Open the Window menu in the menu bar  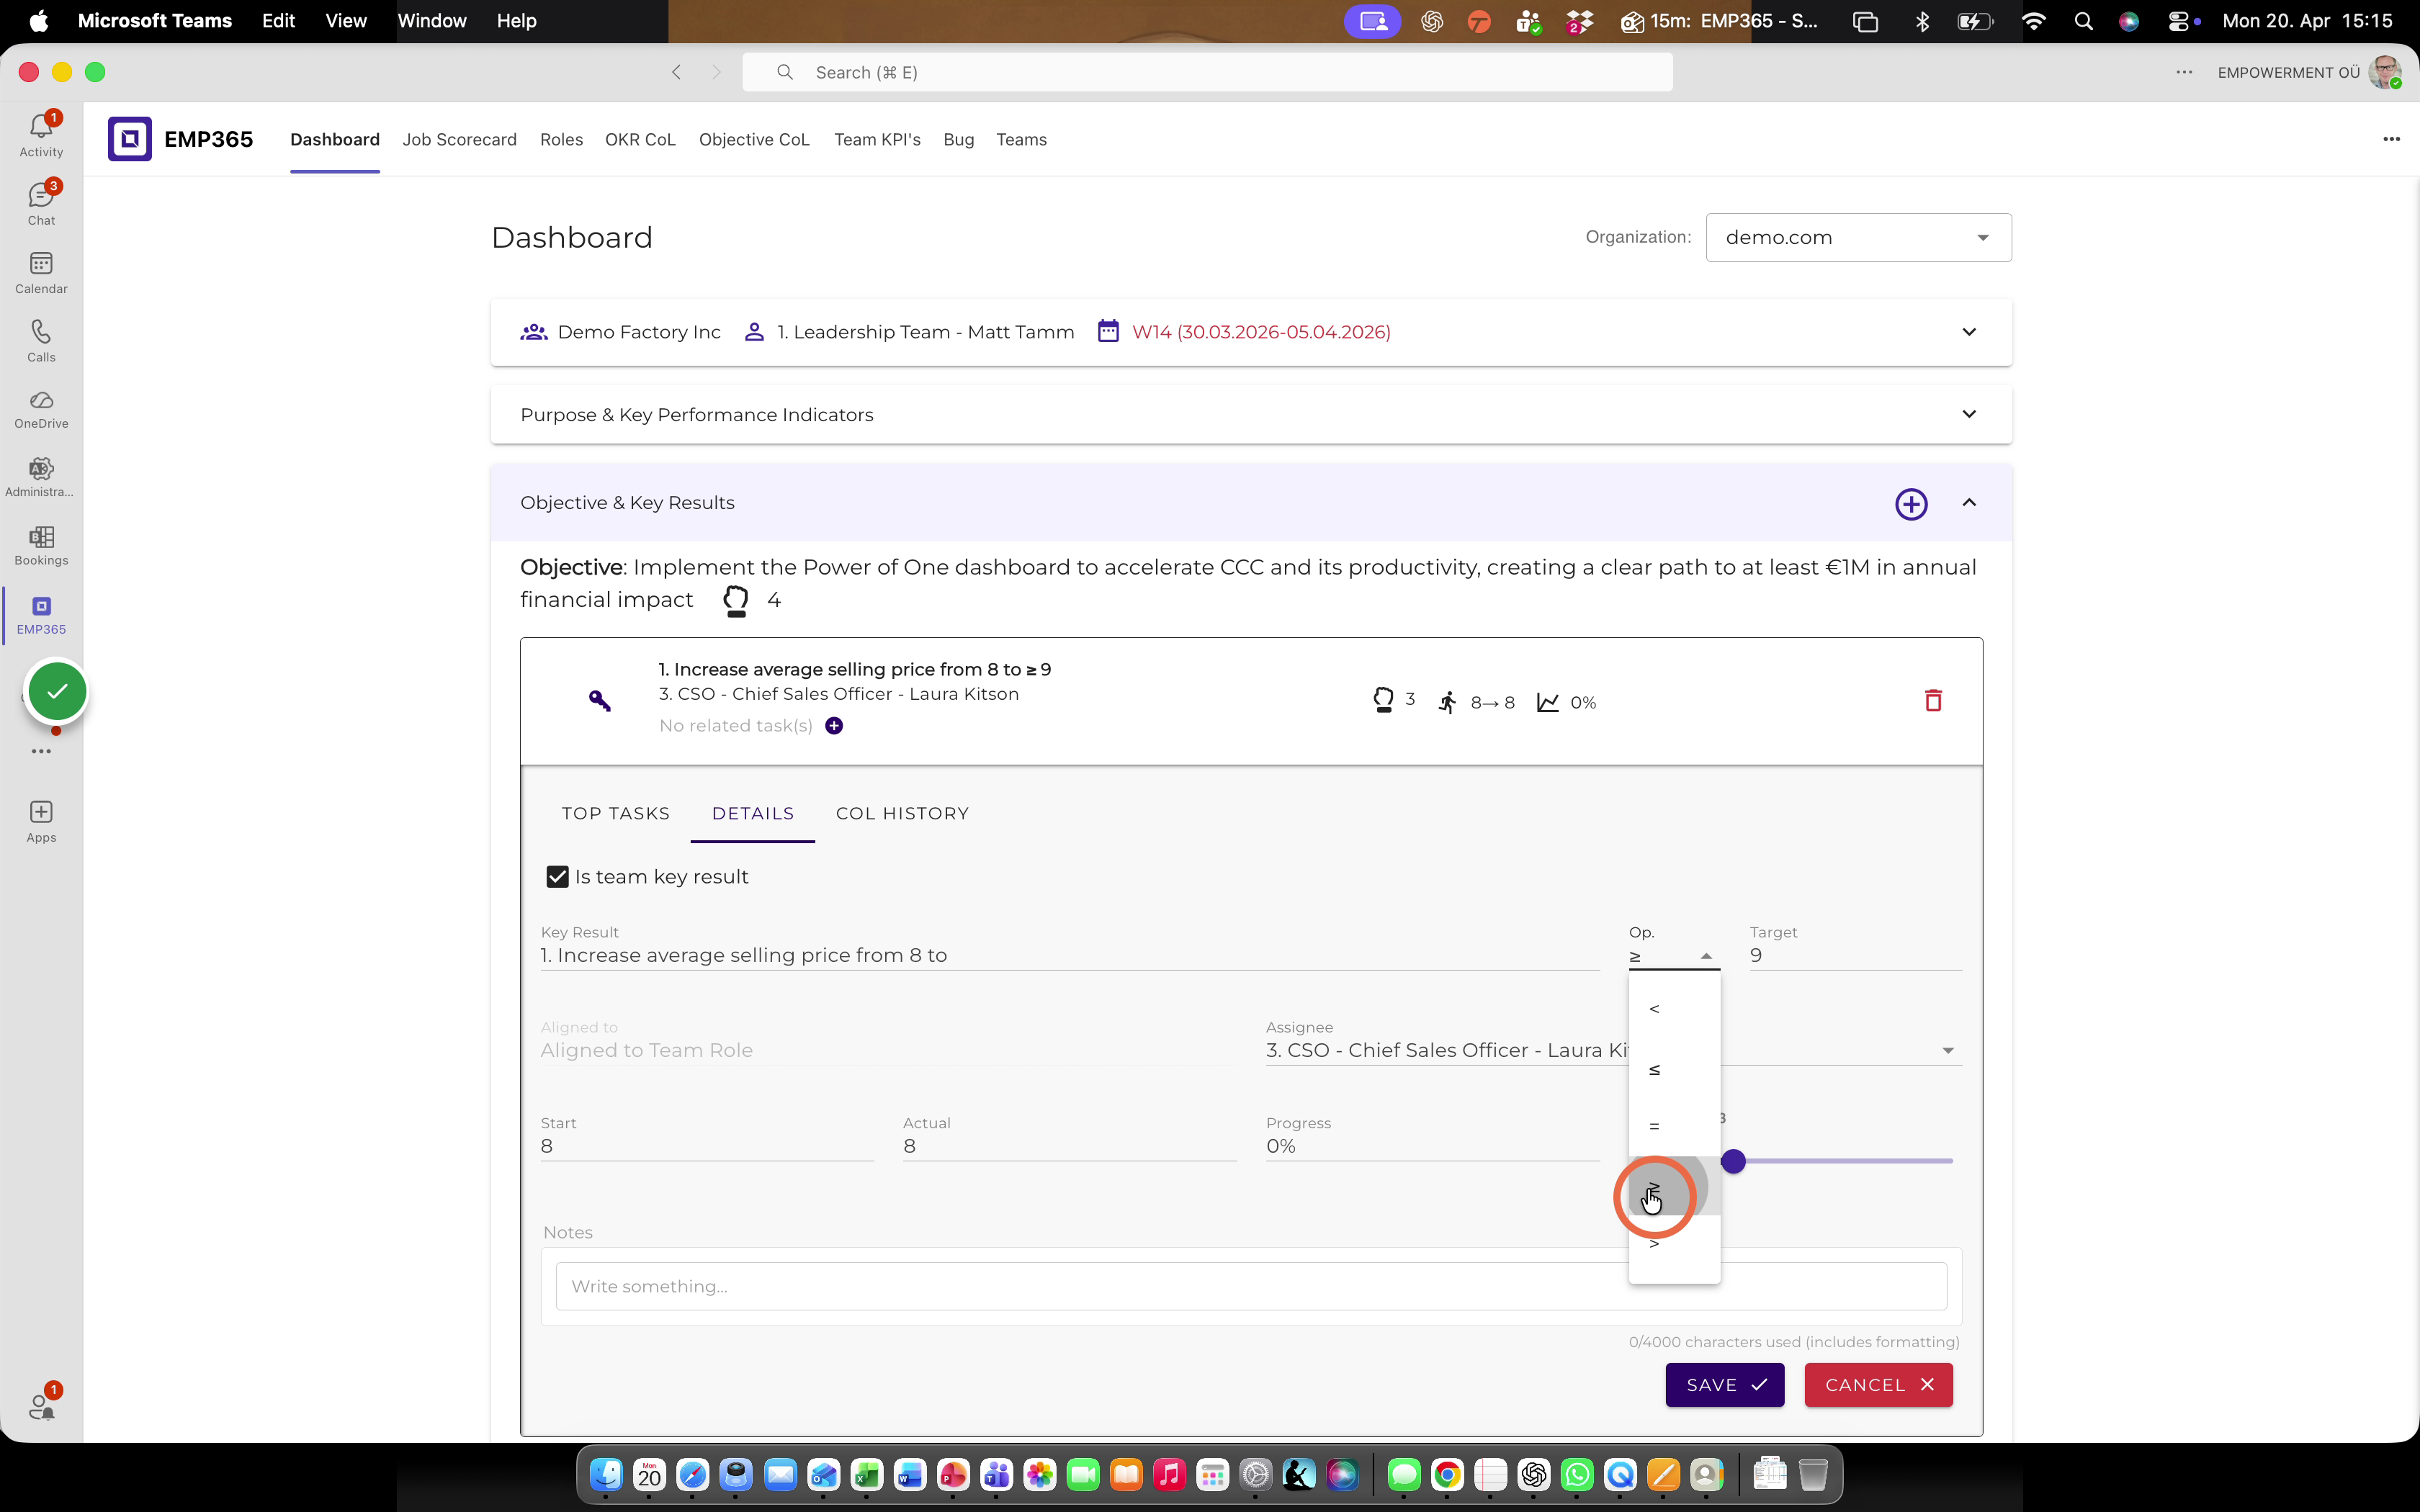click(432, 21)
